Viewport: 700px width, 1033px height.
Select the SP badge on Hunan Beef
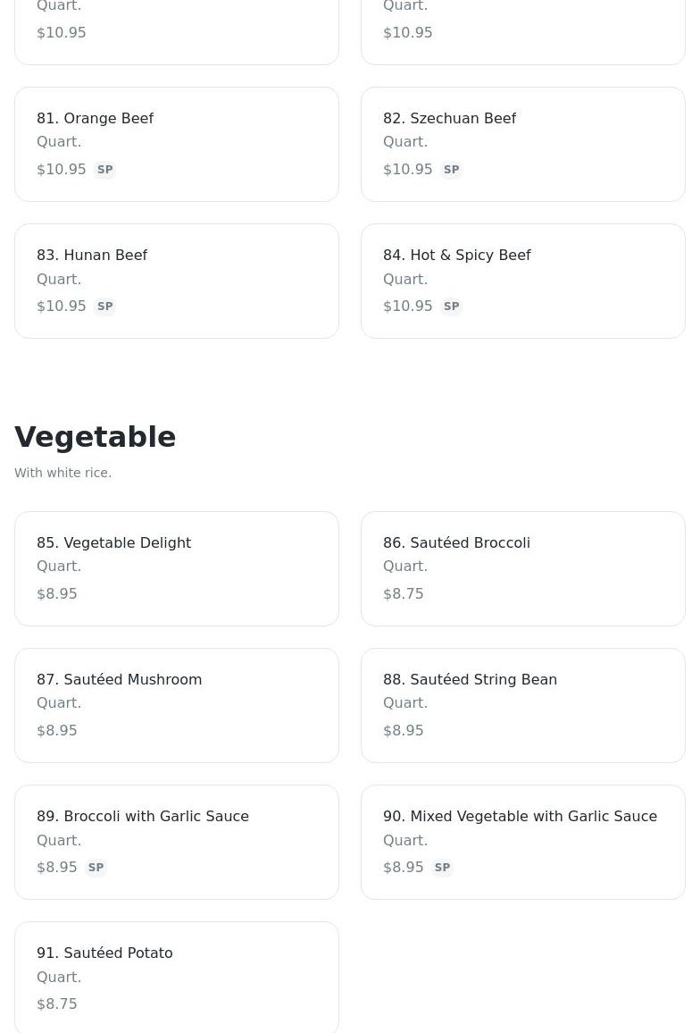click(x=104, y=307)
